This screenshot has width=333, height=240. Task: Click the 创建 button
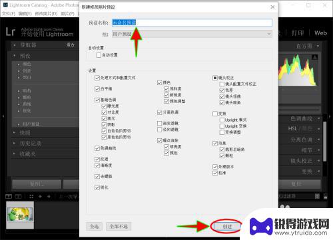227,226
